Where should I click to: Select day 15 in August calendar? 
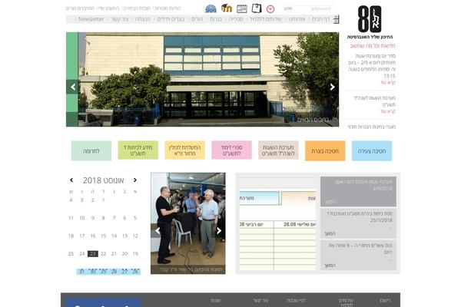pos(103,236)
